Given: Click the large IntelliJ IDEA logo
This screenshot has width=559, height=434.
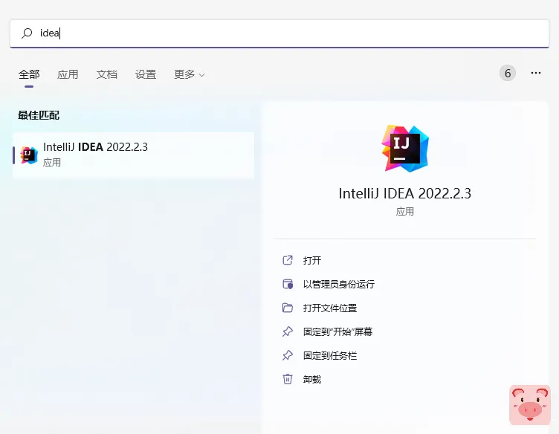Looking at the screenshot, I should pos(405,148).
